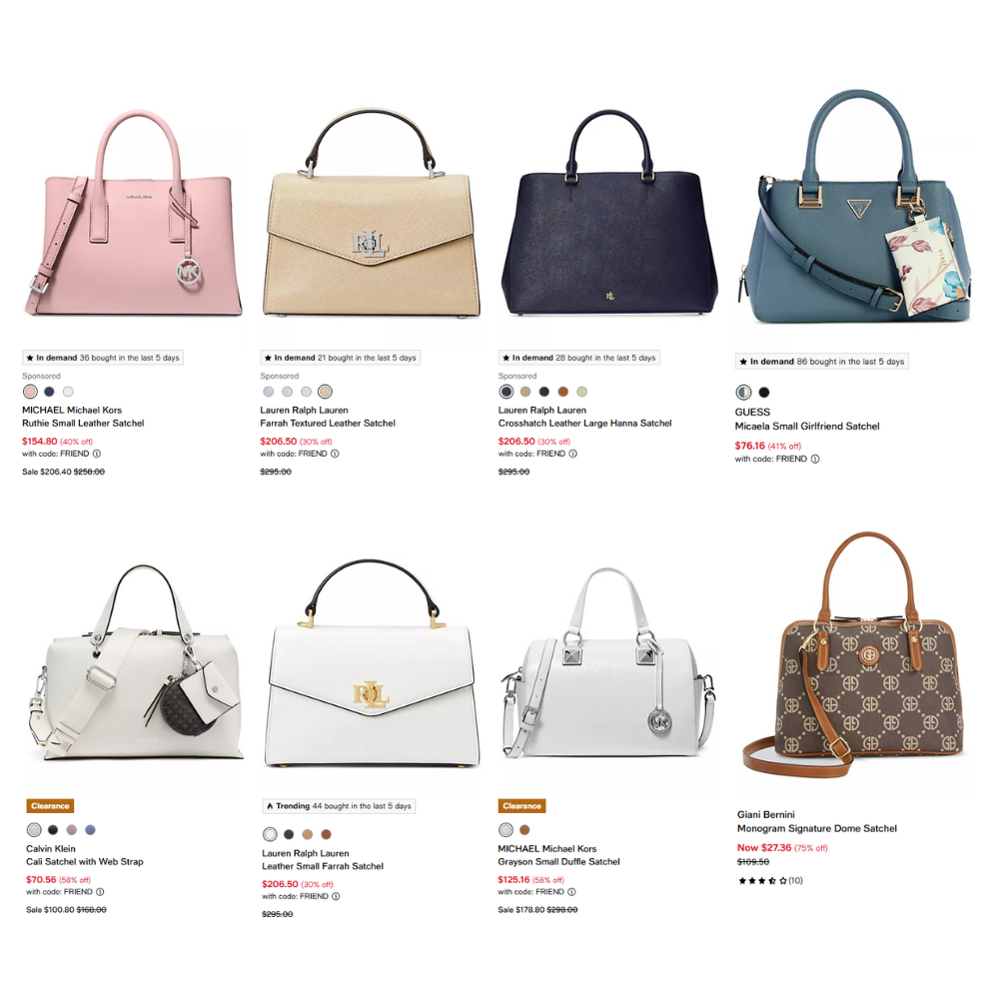Select brown swatch for Crosshatch Hanna Satchel
The image size is (999, 999).
click(x=563, y=392)
